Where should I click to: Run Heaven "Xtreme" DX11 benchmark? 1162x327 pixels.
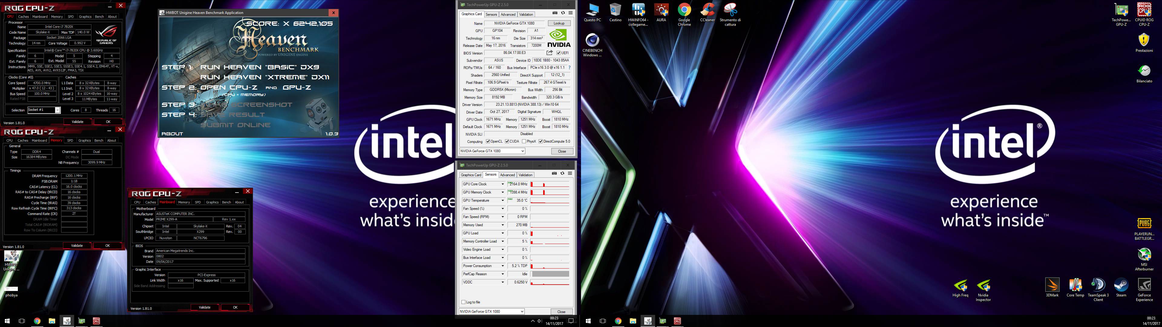(265, 77)
